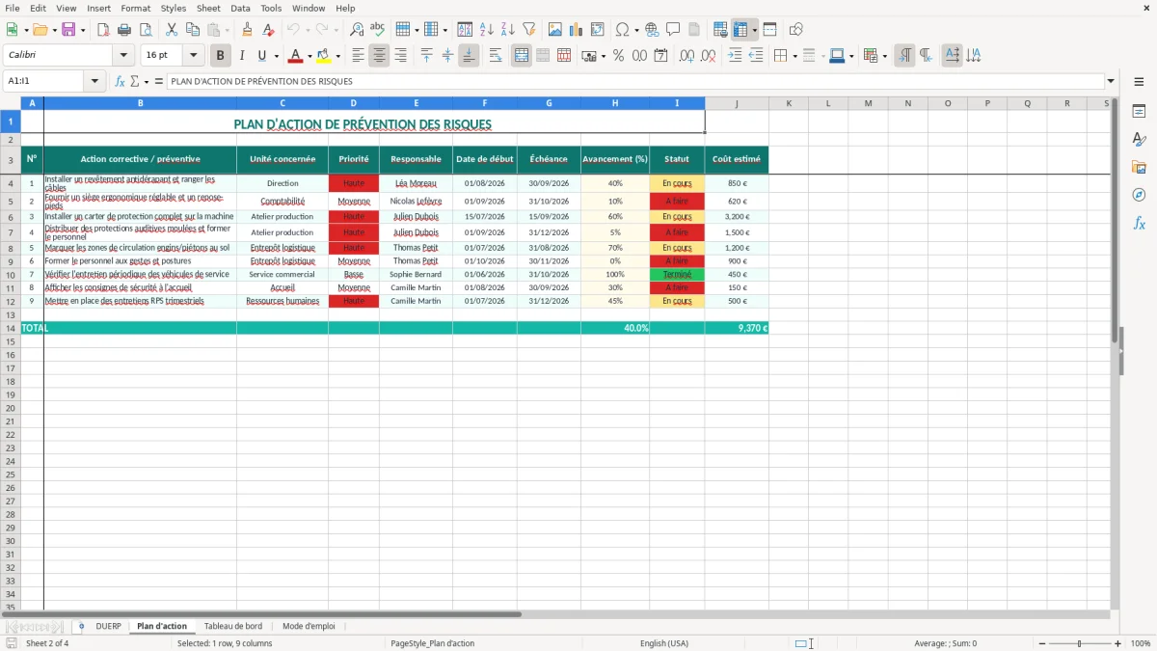Open the Tools menu
This screenshot has height=651, width=1157.
coord(271,8)
